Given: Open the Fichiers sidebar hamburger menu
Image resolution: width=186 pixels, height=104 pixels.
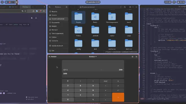Looking at the screenshot, I should [x=67, y=7].
